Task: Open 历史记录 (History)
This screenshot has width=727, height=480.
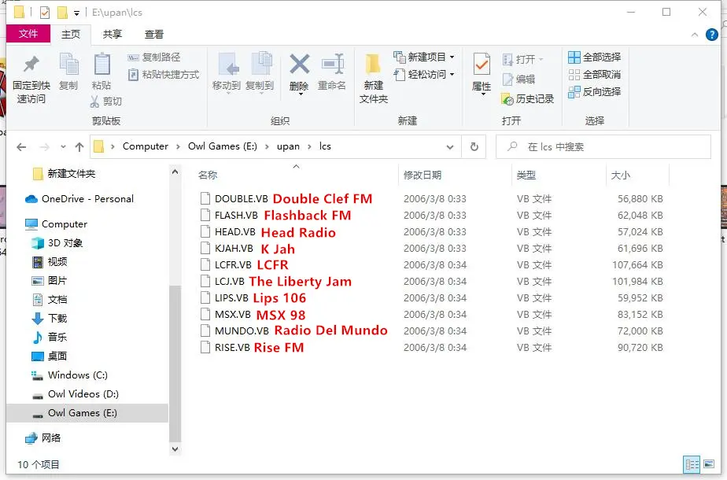Action: [x=528, y=99]
